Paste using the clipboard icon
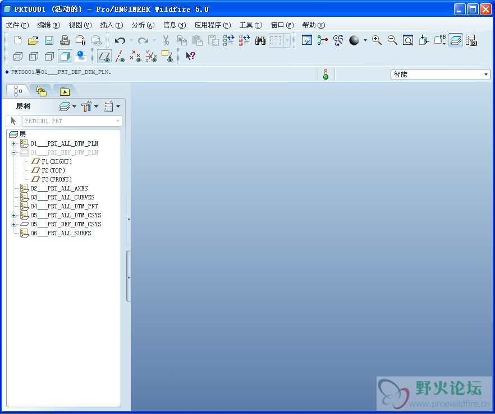Viewport: 495px width, 414px height. click(x=198, y=40)
